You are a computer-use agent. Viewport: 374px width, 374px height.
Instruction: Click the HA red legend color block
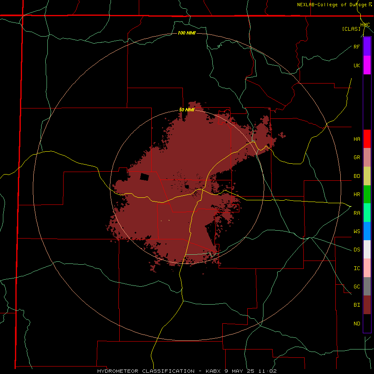click(367, 139)
